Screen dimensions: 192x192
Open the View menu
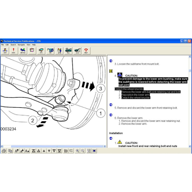click(29, 45)
